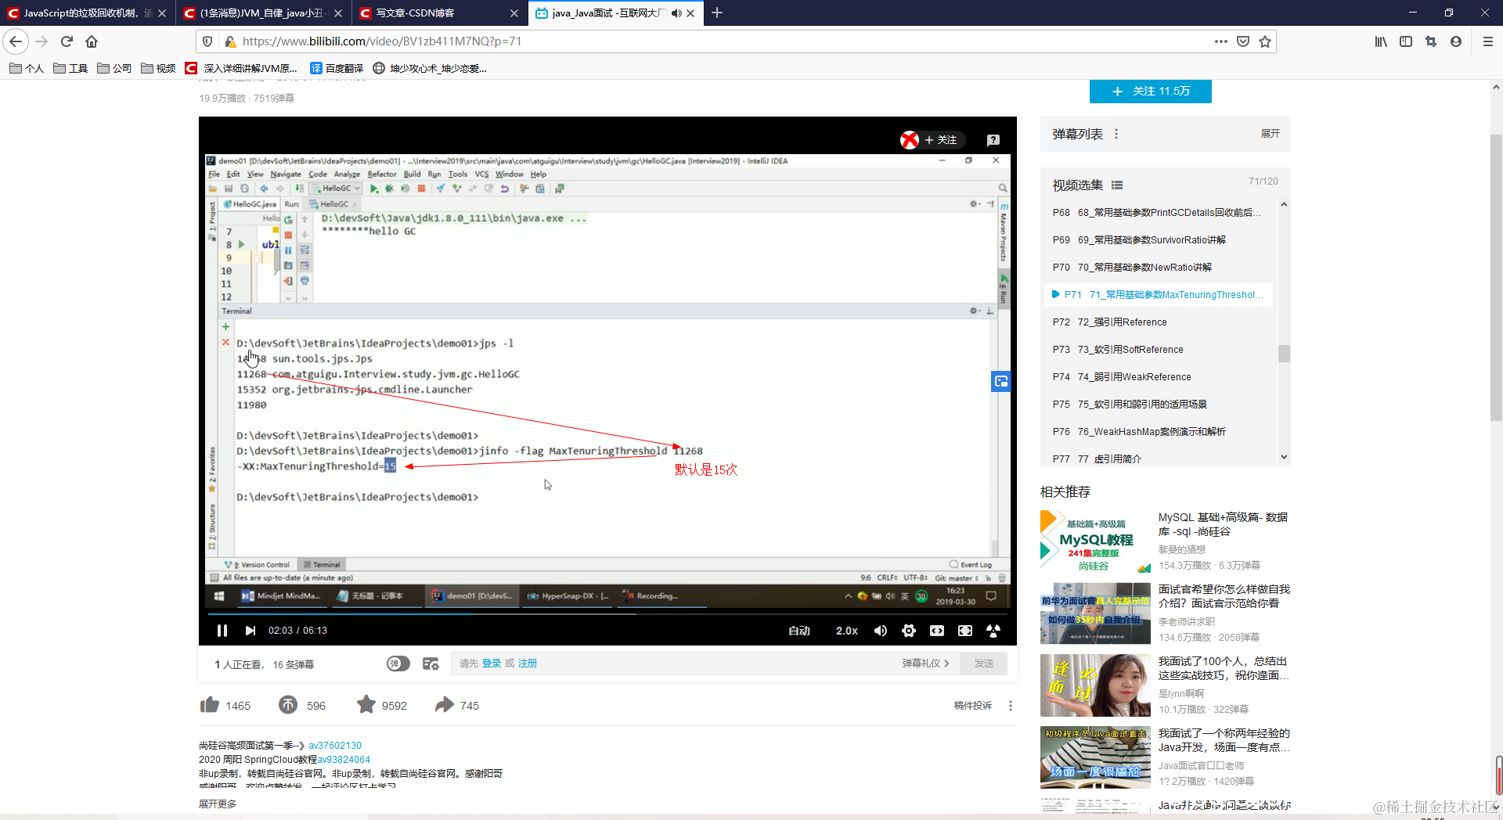
Task: Seek on the video progress bar
Action: (x=607, y=614)
